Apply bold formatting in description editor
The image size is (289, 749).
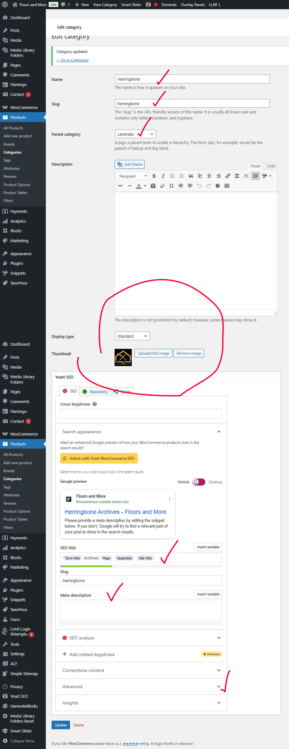pyautogui.click(x=154, y=176)
